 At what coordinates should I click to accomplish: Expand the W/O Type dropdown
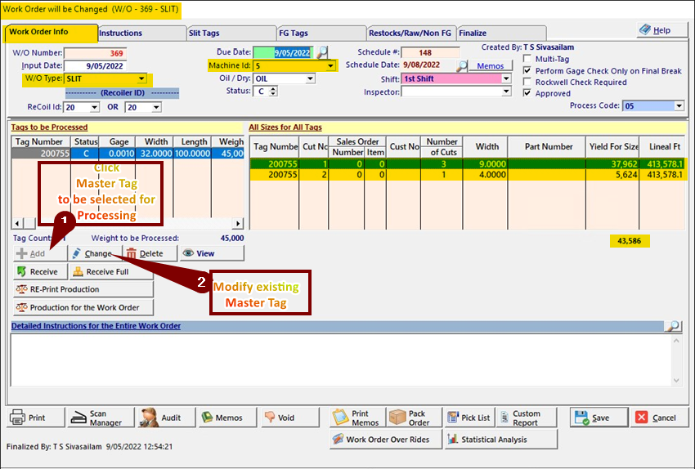(x=141, y=79)
